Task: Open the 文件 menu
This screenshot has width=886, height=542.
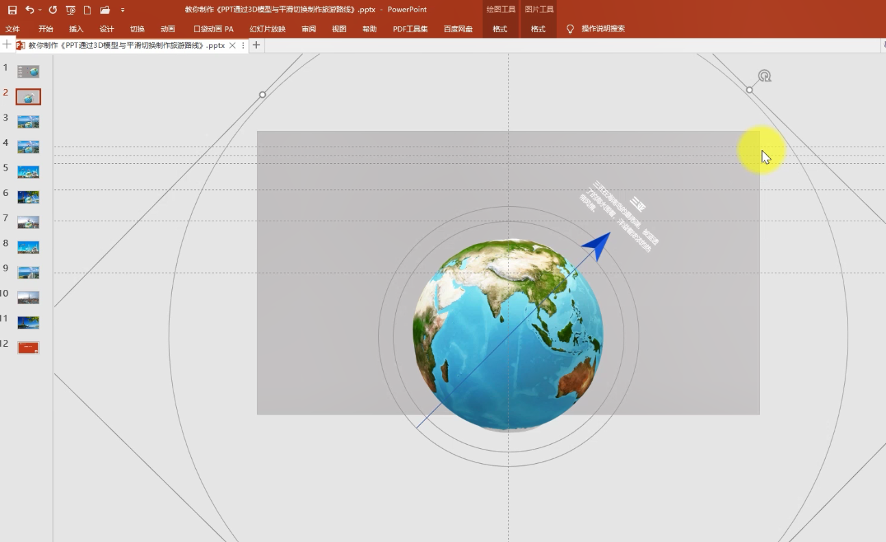Action: pos(12,29)
